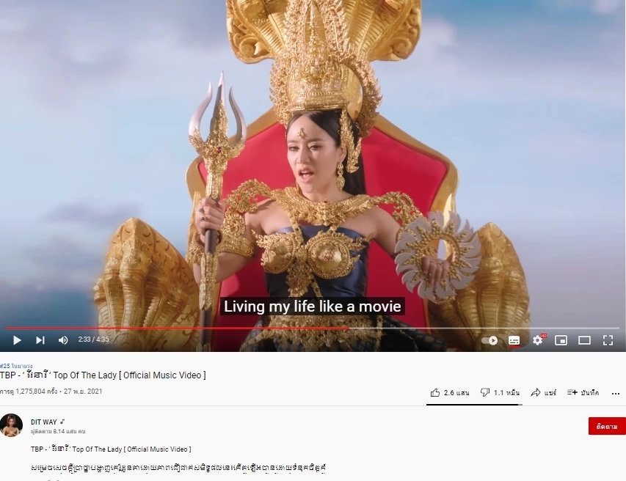
Task: Open the DIT WAY channel avatar
Action: 11,425
